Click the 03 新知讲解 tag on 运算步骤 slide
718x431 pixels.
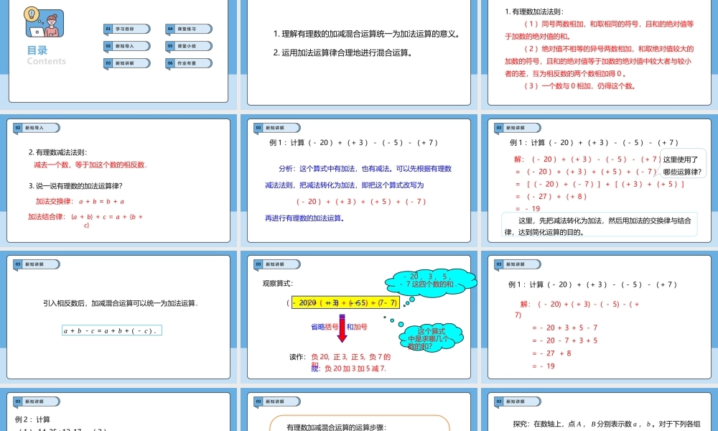point(277,402)
